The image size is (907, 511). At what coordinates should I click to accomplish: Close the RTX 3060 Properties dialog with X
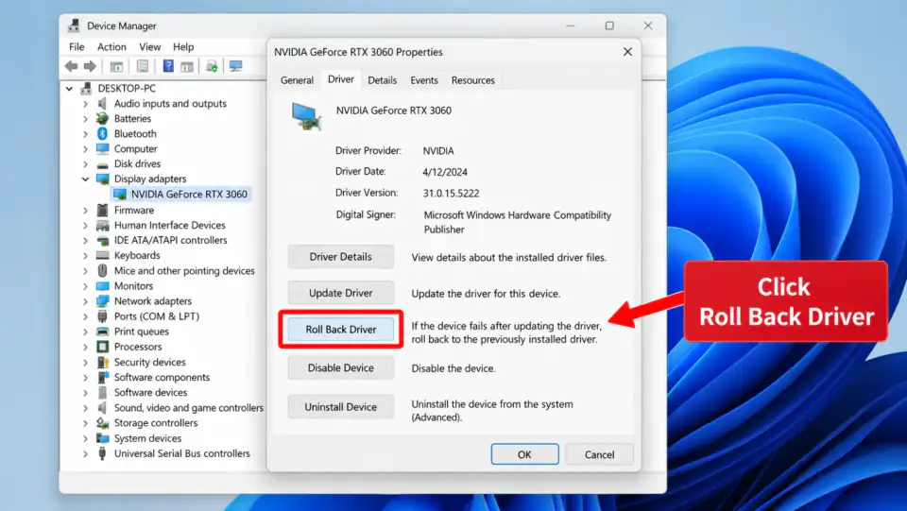point(627,52)
